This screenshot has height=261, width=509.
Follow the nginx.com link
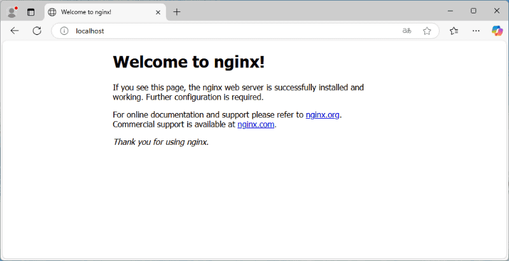(256, 124)
